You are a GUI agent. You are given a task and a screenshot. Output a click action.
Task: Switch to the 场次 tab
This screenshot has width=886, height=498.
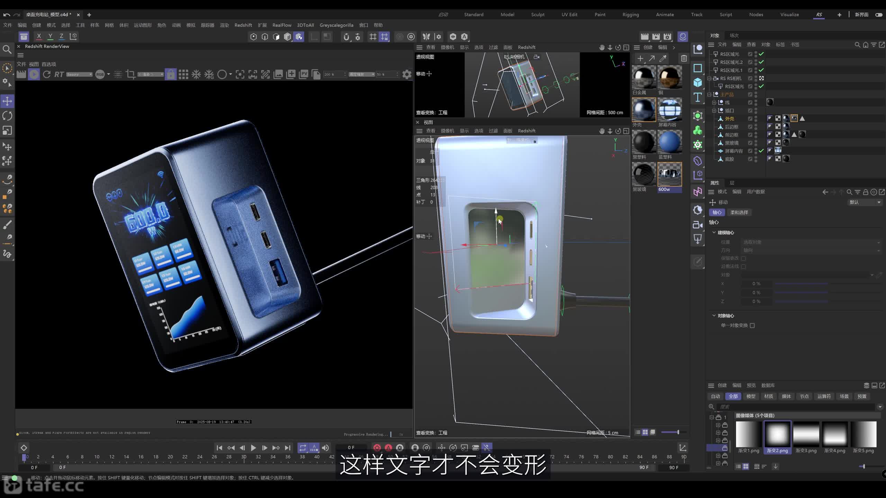[734, 35]
